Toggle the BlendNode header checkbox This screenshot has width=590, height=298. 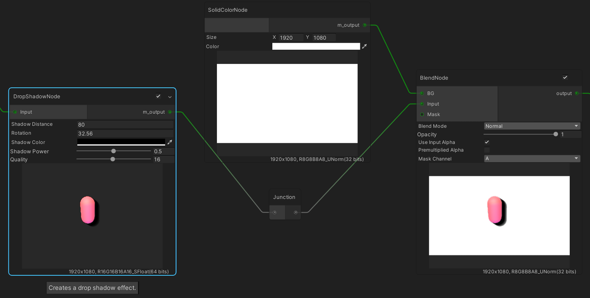[565, 78]
